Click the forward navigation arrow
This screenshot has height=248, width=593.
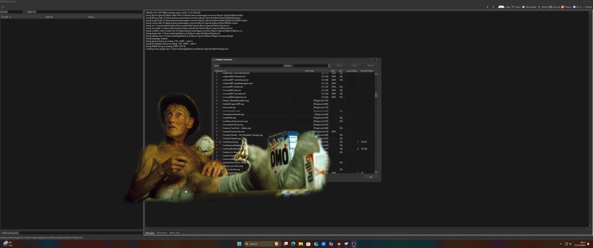click(493, 7)
